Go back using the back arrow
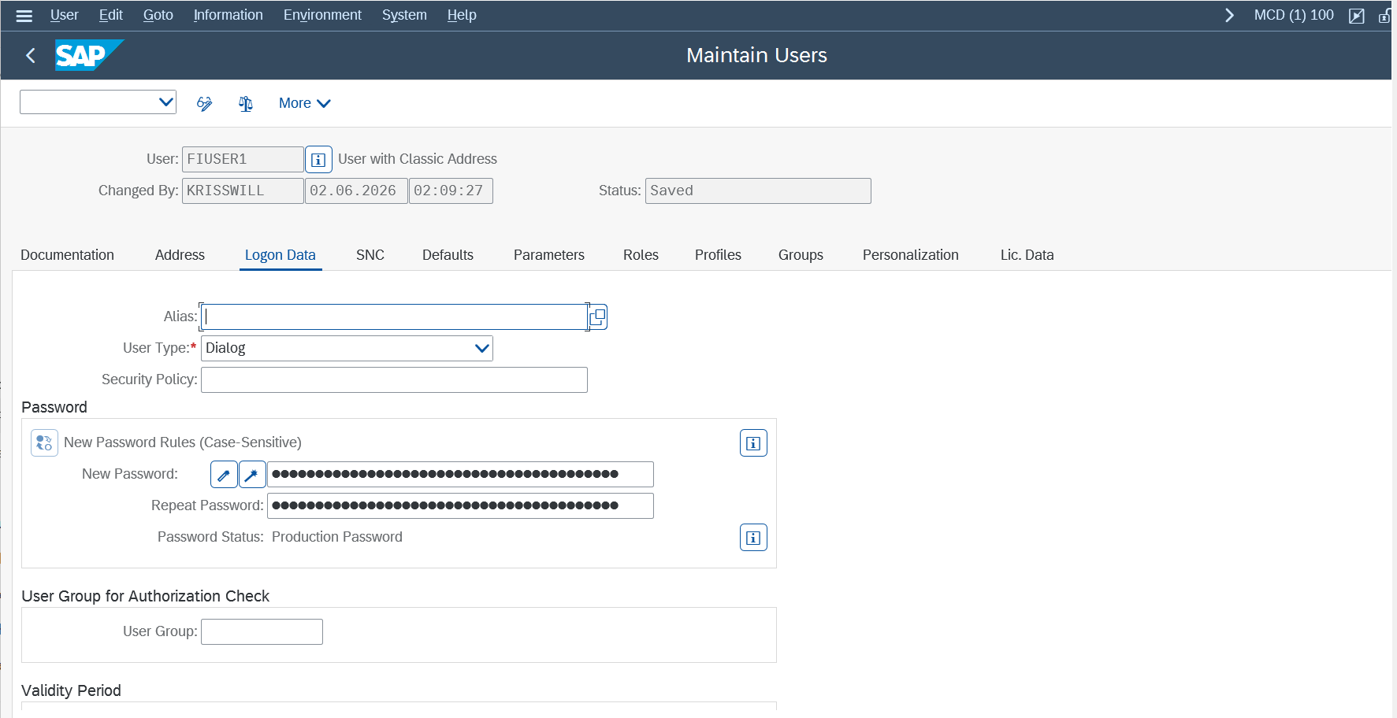Screen dimensions: 1397x718 pos(31,55)
